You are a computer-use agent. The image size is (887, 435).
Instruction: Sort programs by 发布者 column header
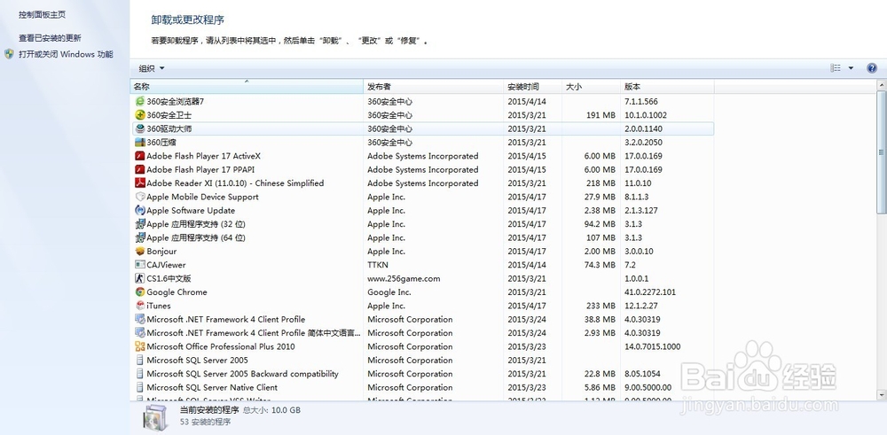pos(434,87)
